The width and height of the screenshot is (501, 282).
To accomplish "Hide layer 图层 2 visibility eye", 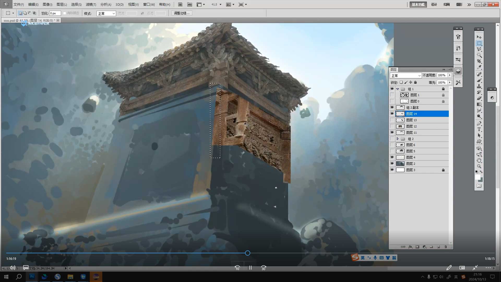I will tap(392, 163).
